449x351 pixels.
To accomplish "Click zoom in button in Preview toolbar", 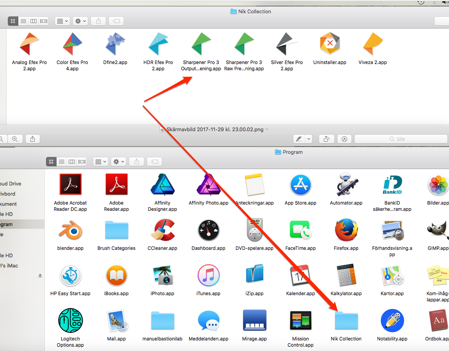I will click(15, 139).
